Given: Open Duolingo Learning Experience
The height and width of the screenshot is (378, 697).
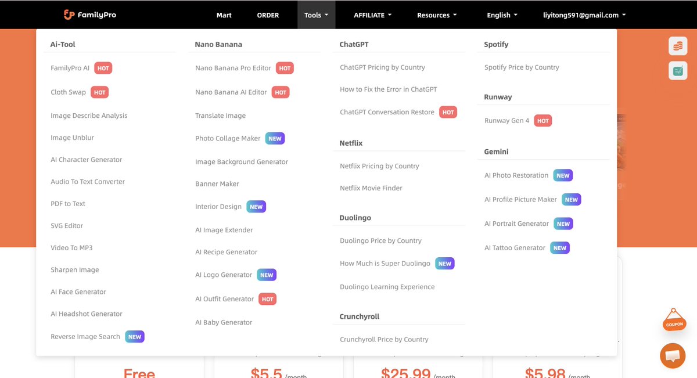Looking at the screenshot, I should coord(387,287).
